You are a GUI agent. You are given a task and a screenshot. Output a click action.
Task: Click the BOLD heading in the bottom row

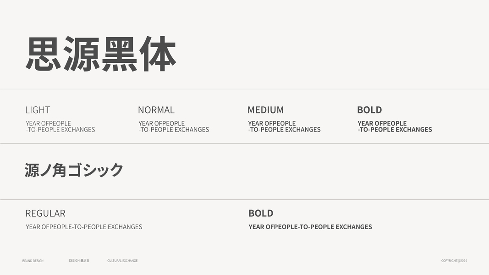click(x=260, y=214)
